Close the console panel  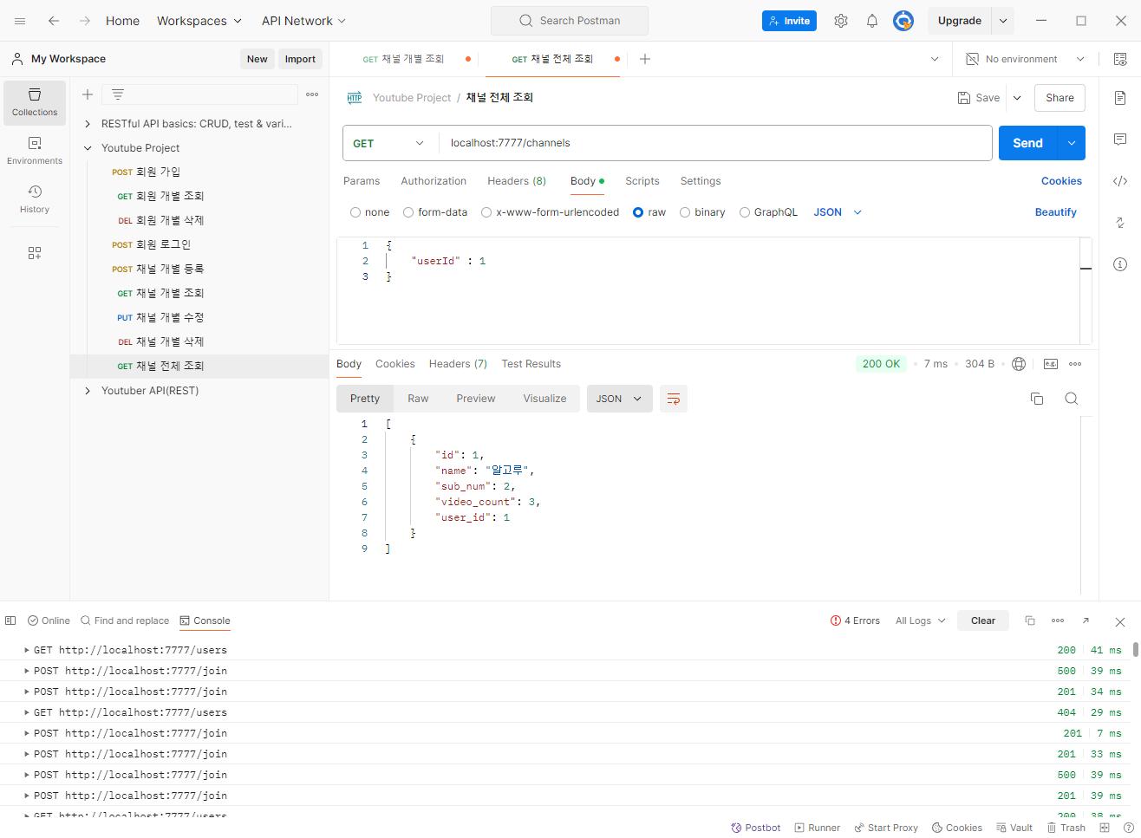click(1120, 621)
